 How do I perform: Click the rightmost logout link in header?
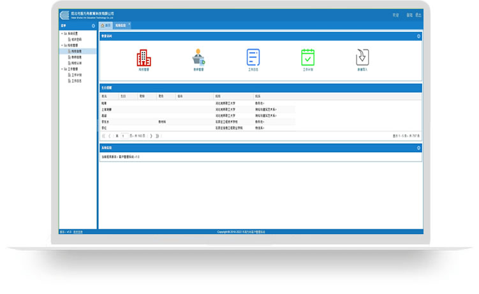coord(418,15)
